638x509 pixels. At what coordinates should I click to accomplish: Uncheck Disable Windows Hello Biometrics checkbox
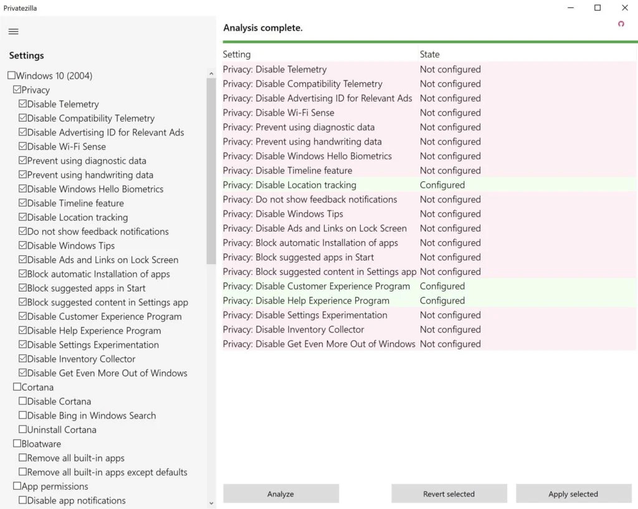[23, 189]
